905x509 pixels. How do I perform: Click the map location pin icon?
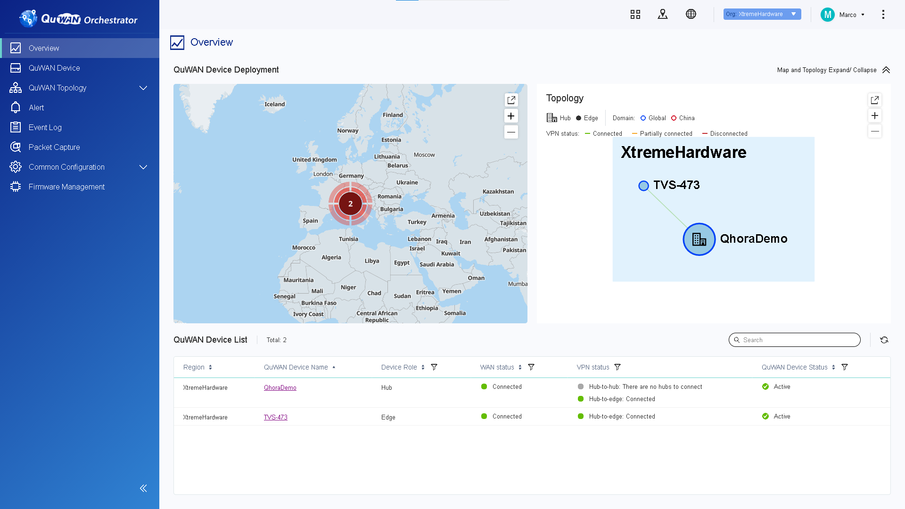662,14
